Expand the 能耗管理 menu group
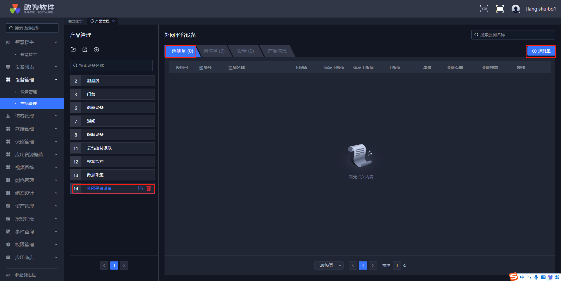 (56, 180)
